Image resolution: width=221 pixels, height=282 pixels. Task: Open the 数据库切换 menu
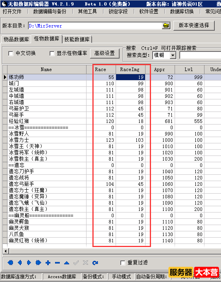182,11
